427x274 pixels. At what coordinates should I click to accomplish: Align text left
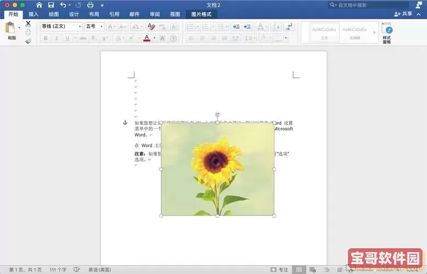click(192, 38)
